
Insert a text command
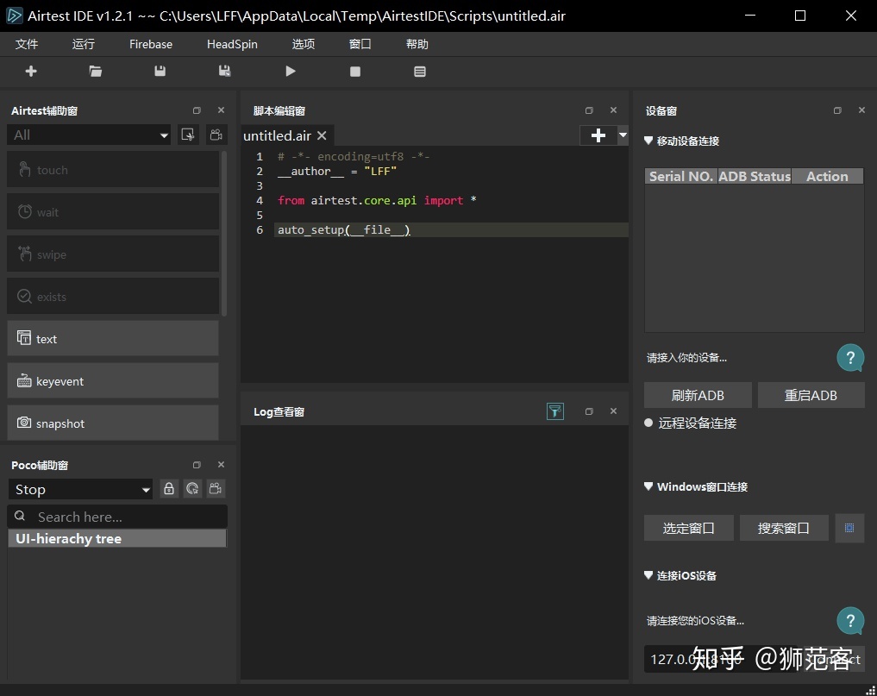tap(113, 338)
